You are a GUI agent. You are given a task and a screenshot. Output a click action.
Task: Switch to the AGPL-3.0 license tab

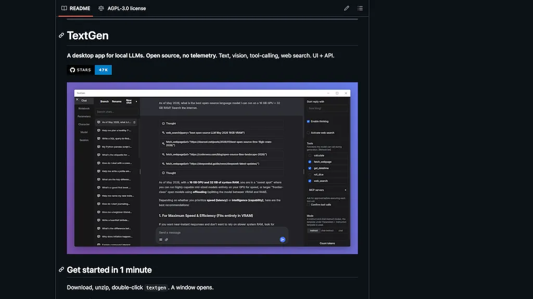tap(122, 8)
